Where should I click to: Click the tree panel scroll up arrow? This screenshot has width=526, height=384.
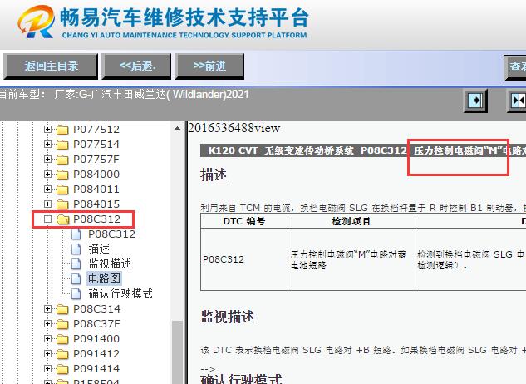[178, 129]
